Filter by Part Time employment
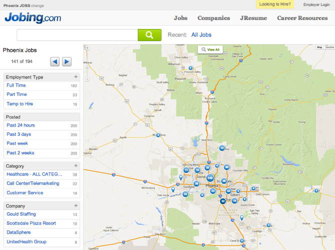335x250 pixels. pyautogui.click(x=16, y=94)
